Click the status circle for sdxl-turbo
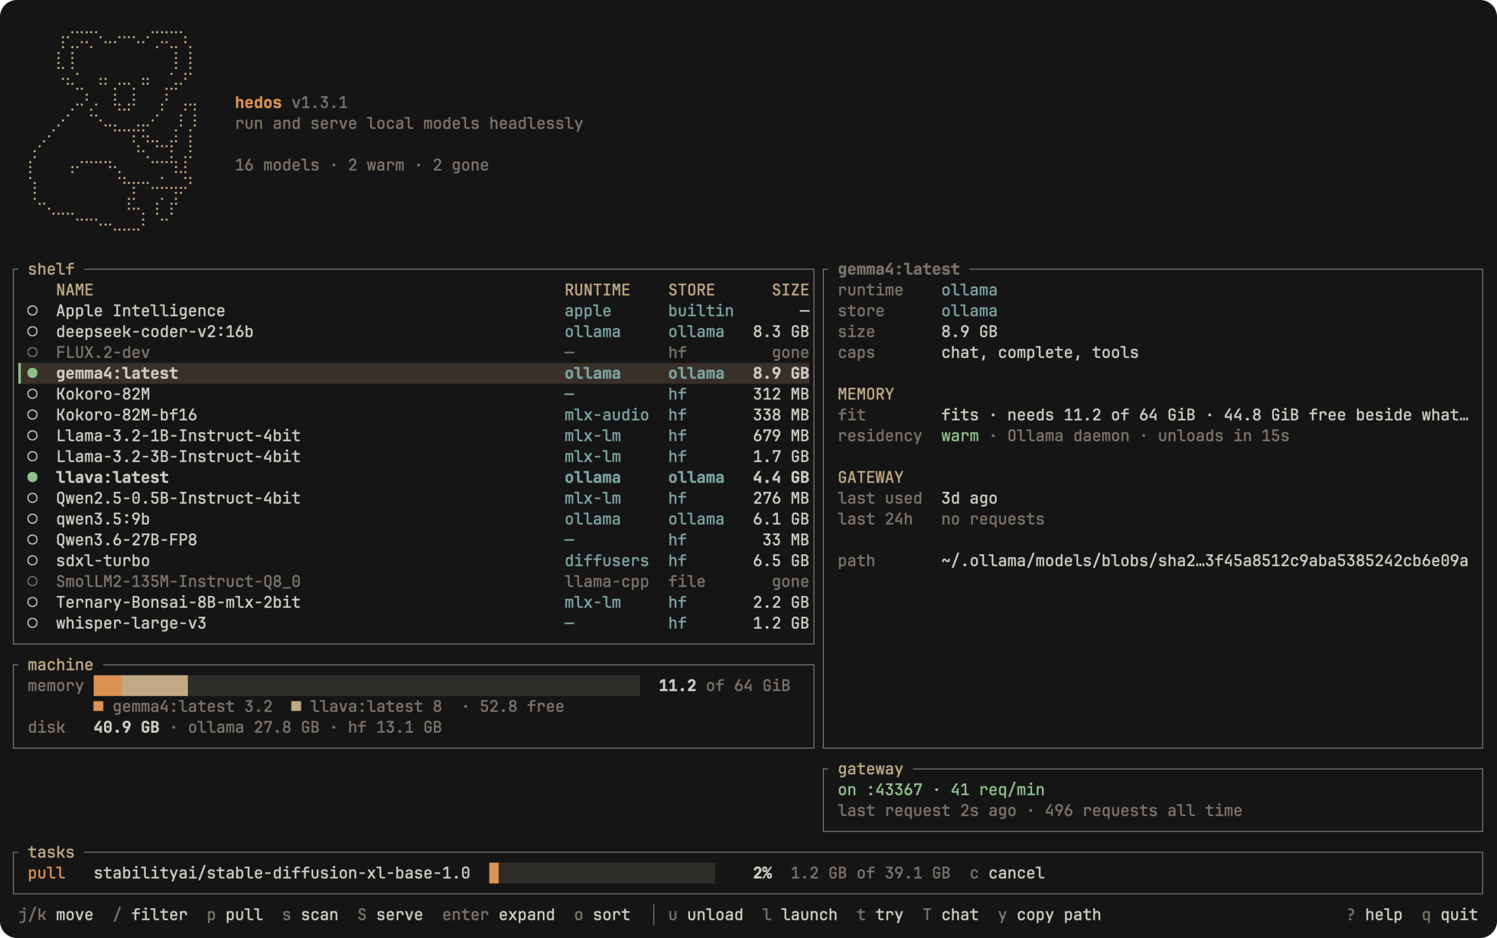 32,560
